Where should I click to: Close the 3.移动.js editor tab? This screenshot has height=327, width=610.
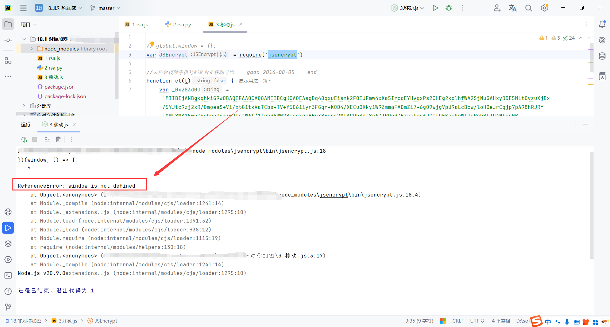click(x=241, y=24)
